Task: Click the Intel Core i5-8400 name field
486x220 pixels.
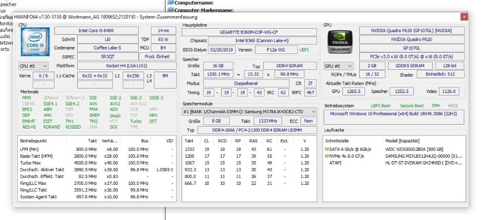Action: (97, 31)
